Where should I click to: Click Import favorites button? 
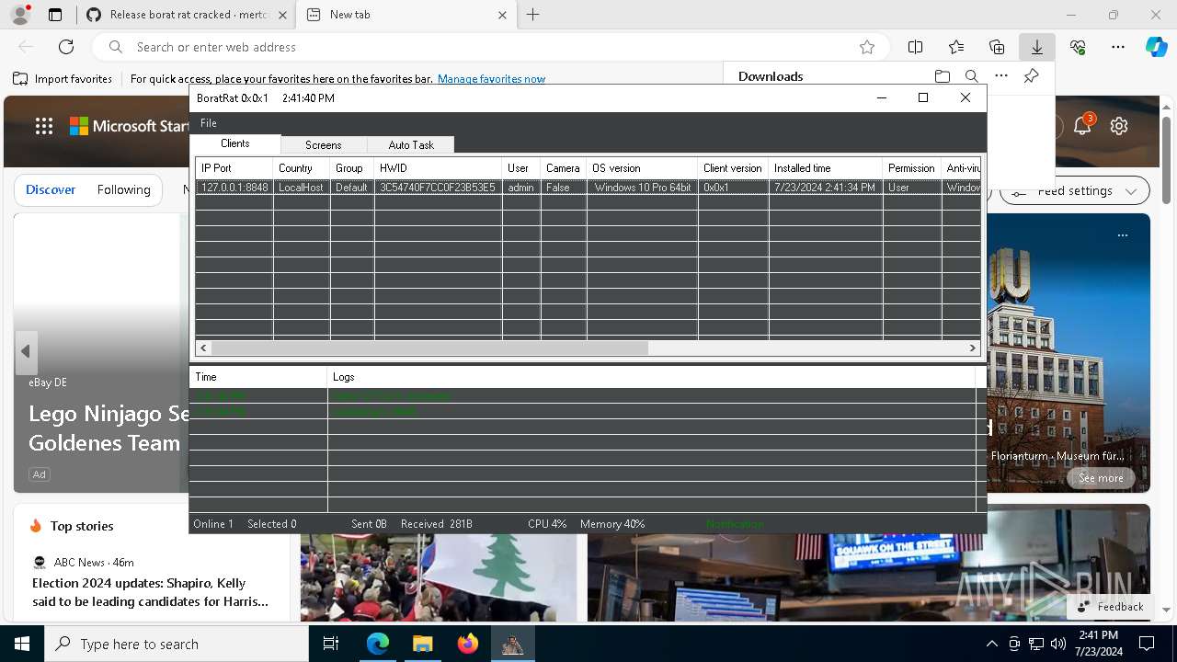pyautogui.click(x=63, y=79)
